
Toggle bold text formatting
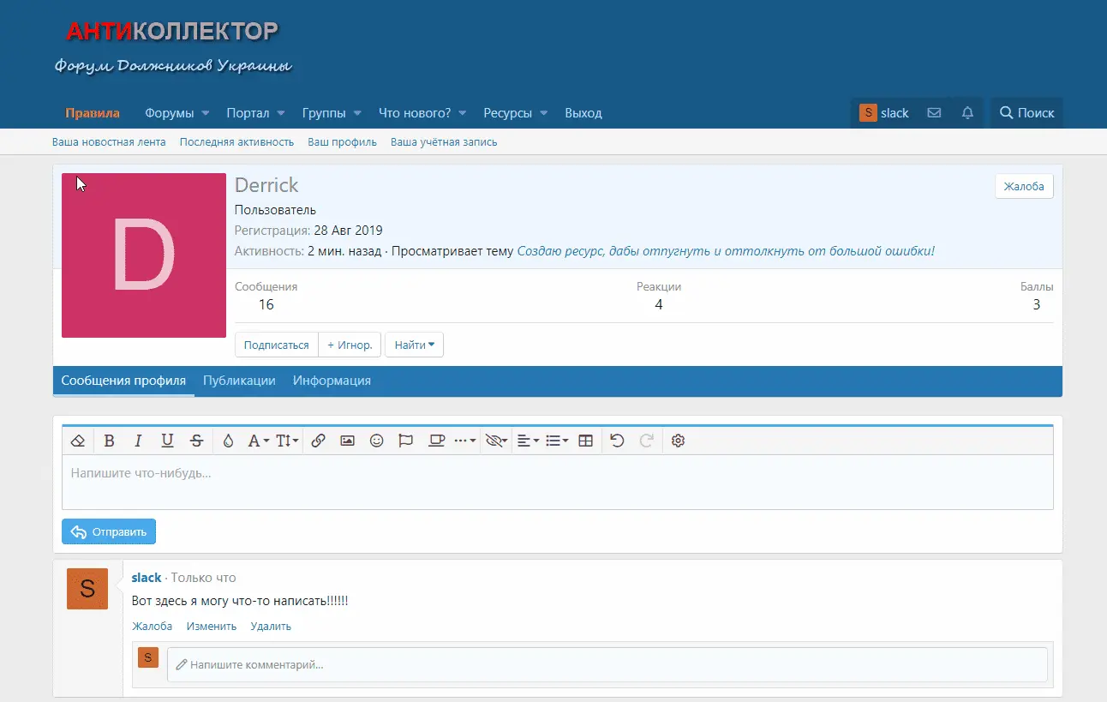[x=109, y=441]
